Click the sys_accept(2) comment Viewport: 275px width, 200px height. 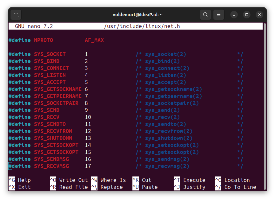click(165, 82)
